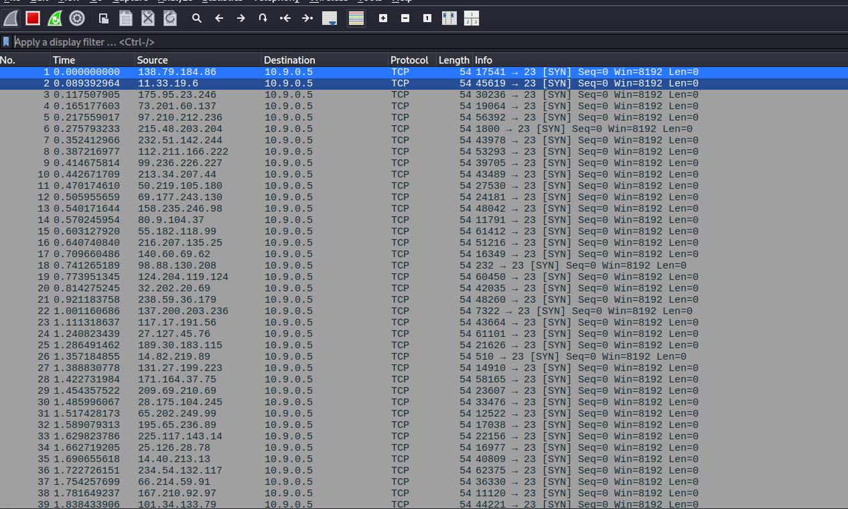Select packet 6 from 215.48.203.204

180,129
